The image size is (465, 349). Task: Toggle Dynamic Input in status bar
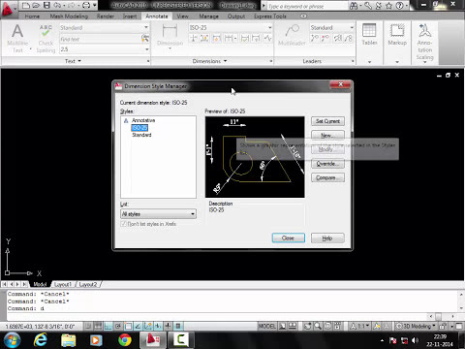pyautogui.click(x=158, y=326)
